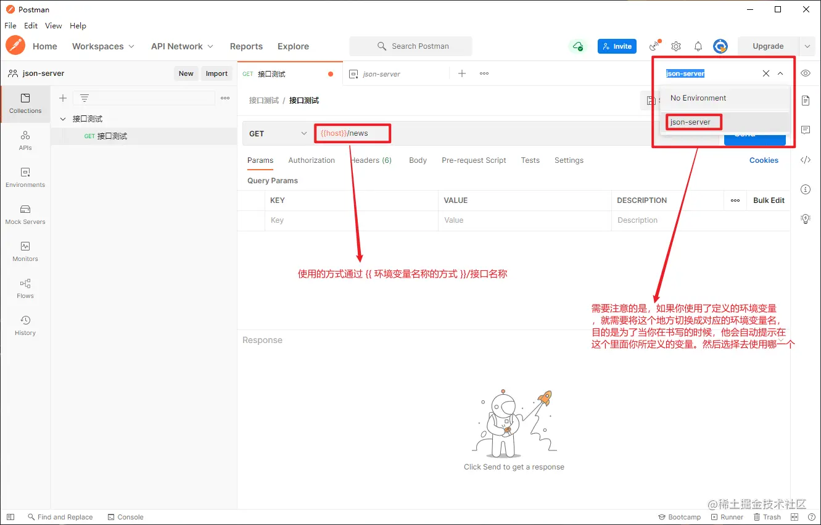Open the Cookies link

(764, 160)
